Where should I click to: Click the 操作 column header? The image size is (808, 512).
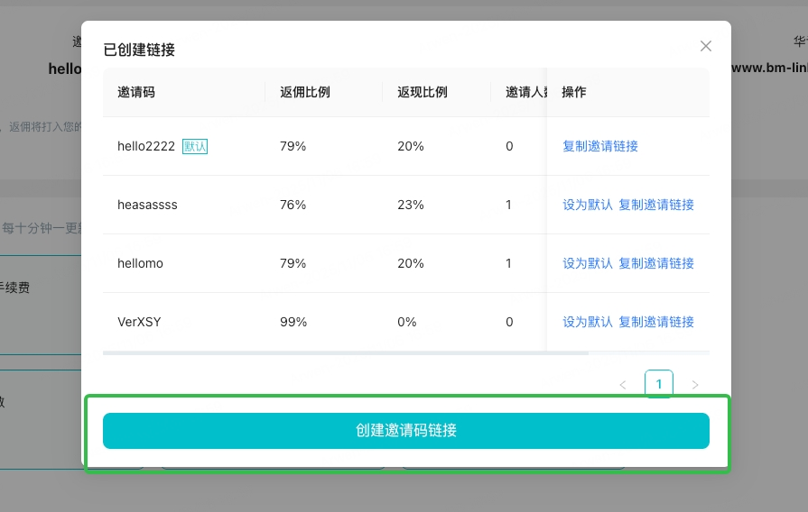coord(574,92)
